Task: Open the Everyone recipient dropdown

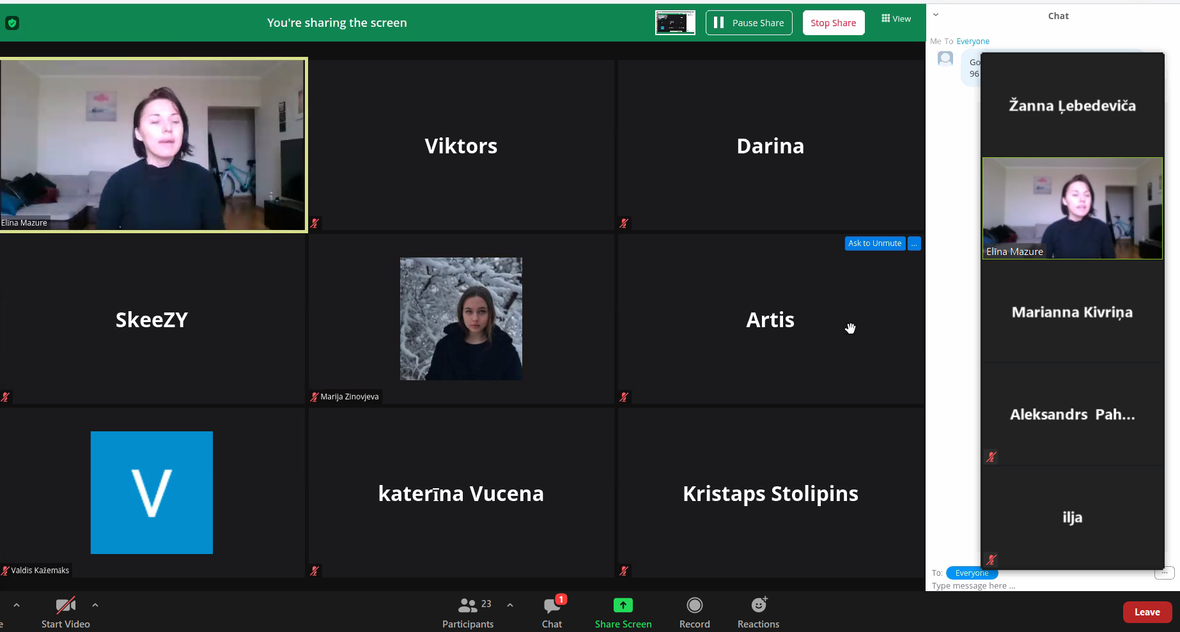Action: (x=971, y=573)
